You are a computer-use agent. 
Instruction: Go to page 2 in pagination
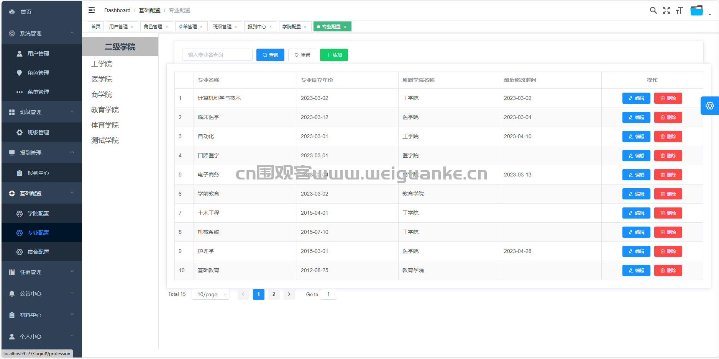tap(274, 294)
